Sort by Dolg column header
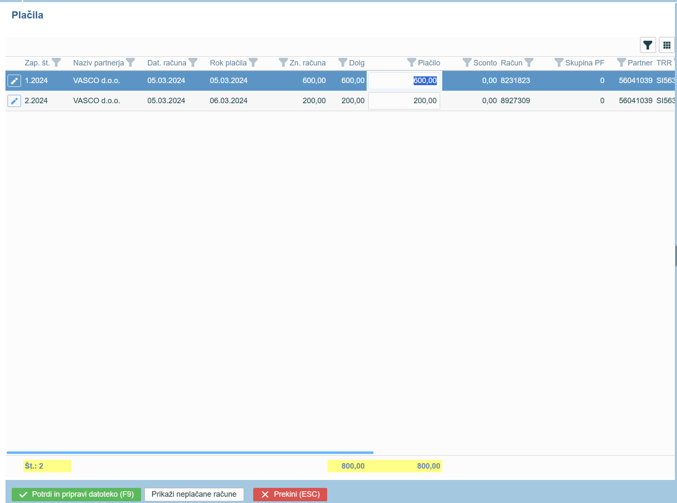 [x=357, y=63]
